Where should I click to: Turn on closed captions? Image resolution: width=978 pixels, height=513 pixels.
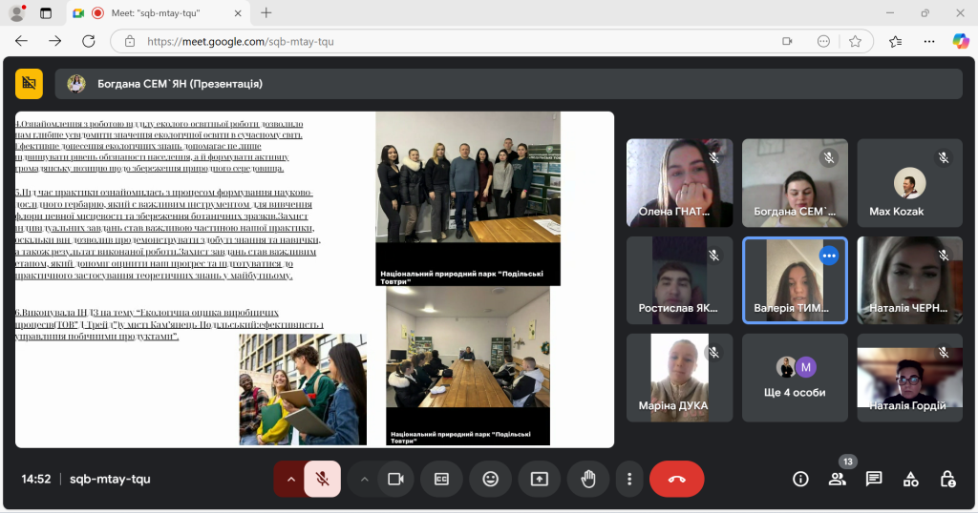click(441, 479)
